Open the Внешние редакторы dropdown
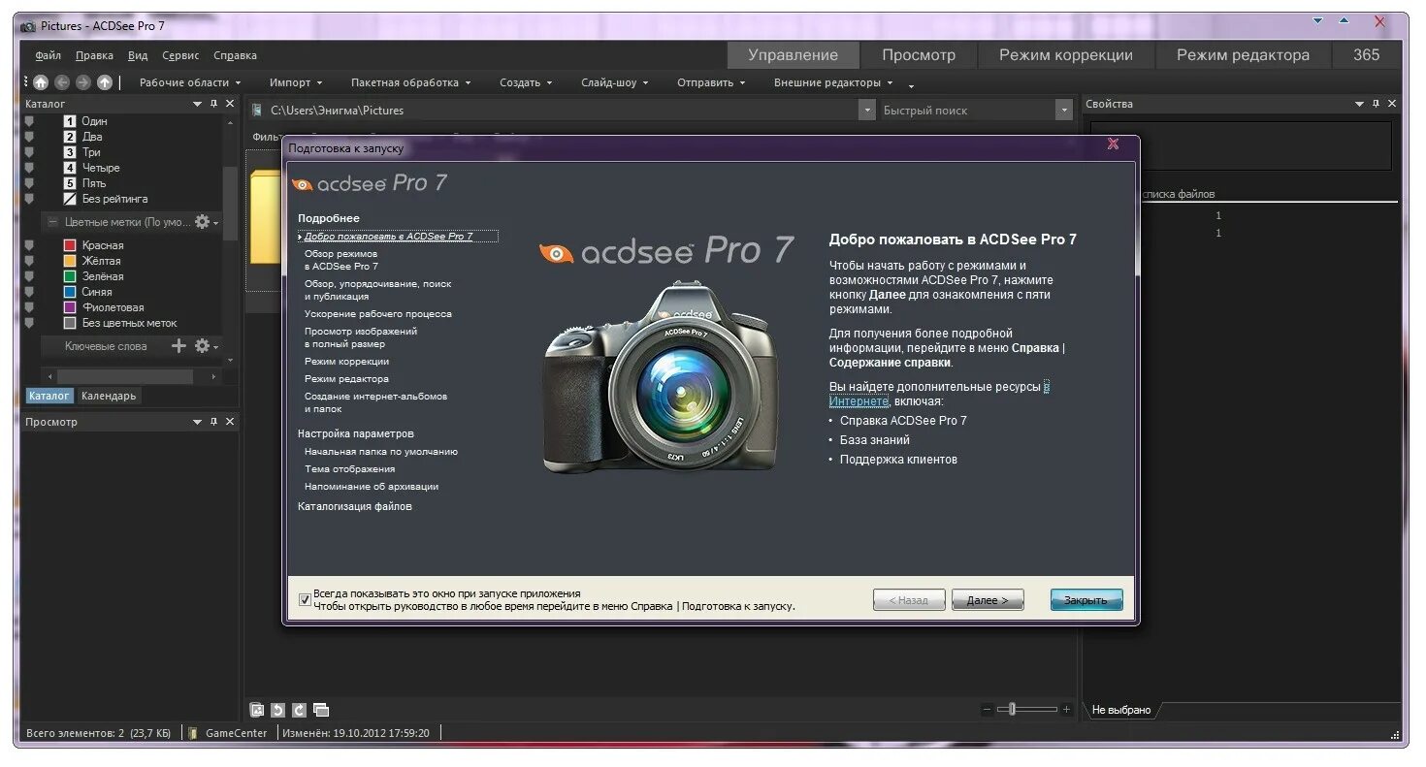 click(833, 83)
